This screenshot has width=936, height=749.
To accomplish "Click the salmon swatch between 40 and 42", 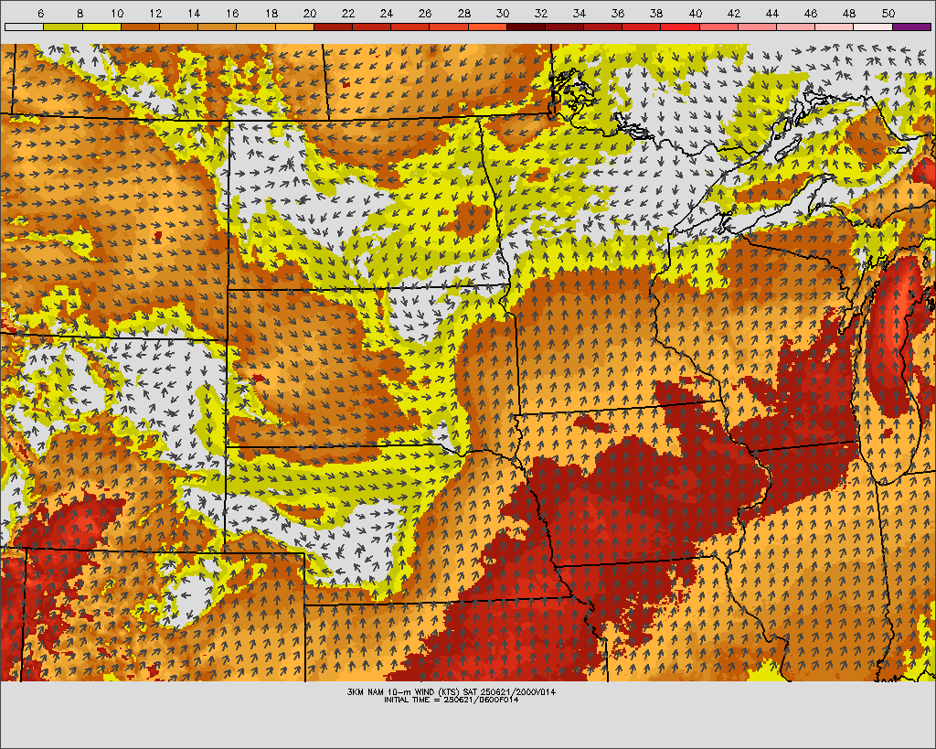I will click(x=718, y=27).
